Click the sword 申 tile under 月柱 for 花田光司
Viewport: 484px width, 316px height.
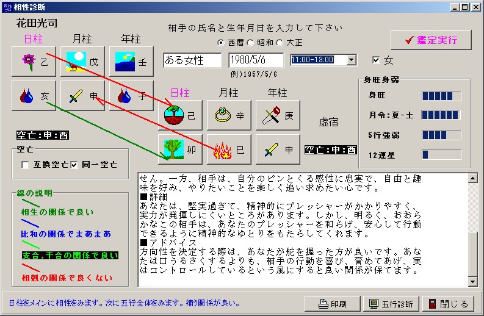click(83, 96)
